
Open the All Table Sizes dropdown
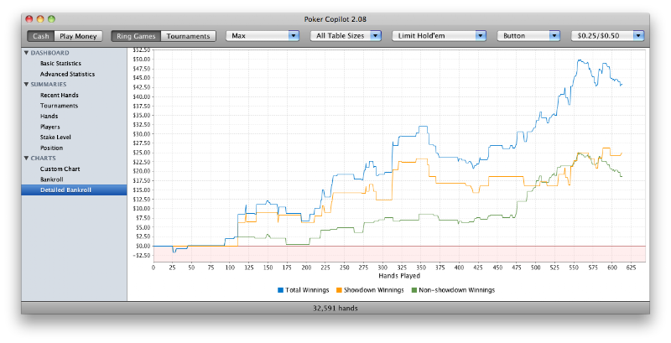346,36
